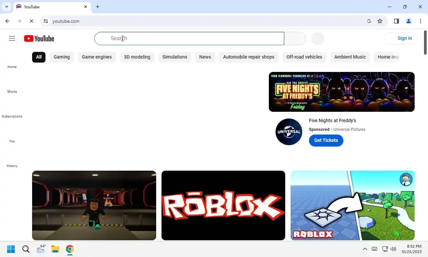Open the weather widget showing 64°

(x=41, y=249)
